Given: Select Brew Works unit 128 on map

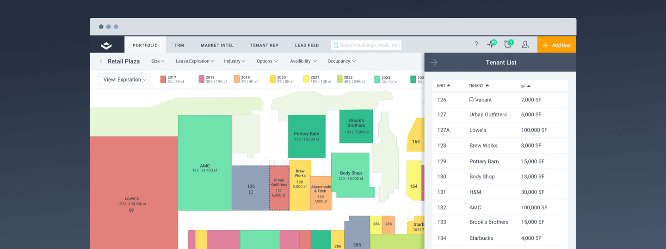Looking at the screenshot, I should click(x=300, y=185).
